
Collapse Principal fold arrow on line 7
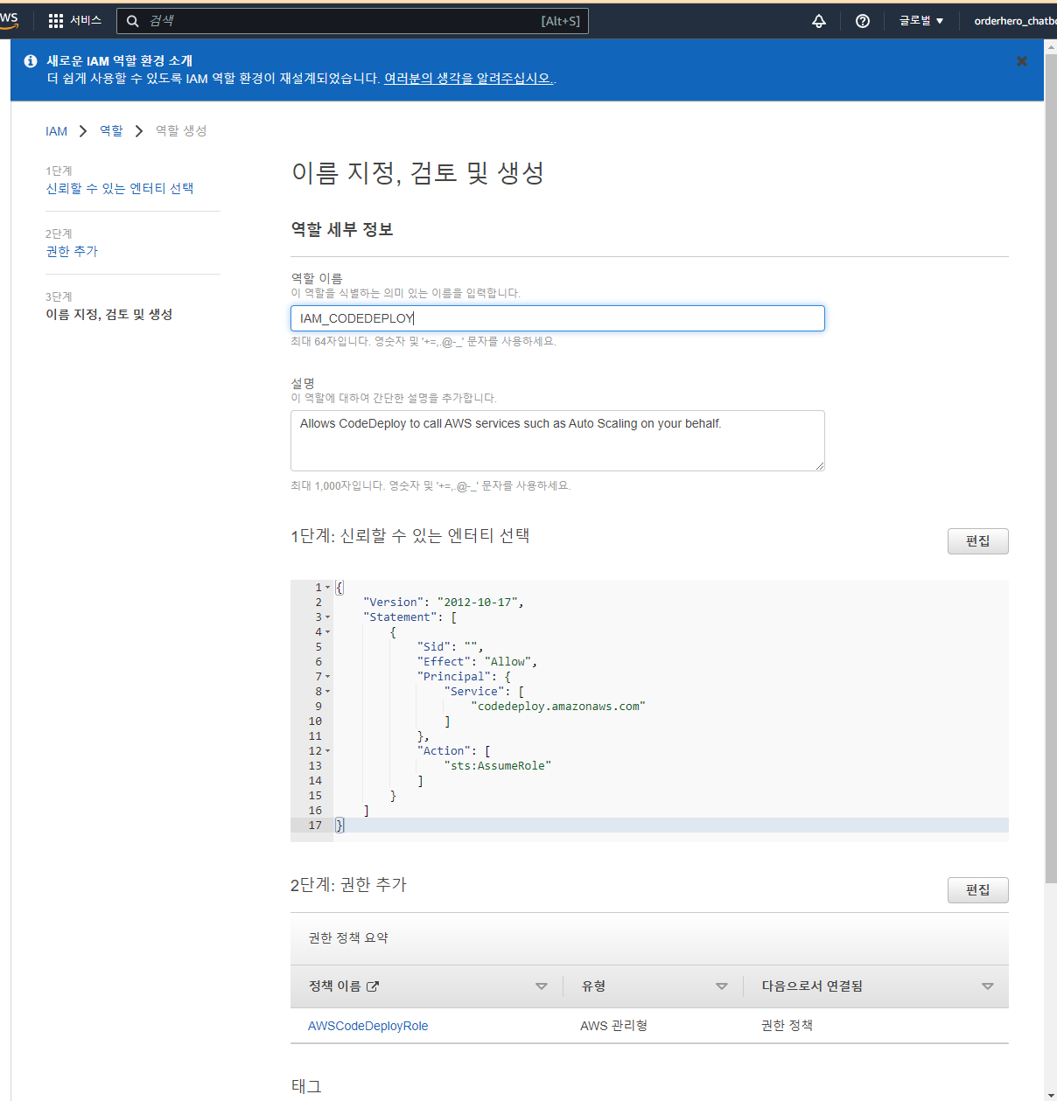328,677
